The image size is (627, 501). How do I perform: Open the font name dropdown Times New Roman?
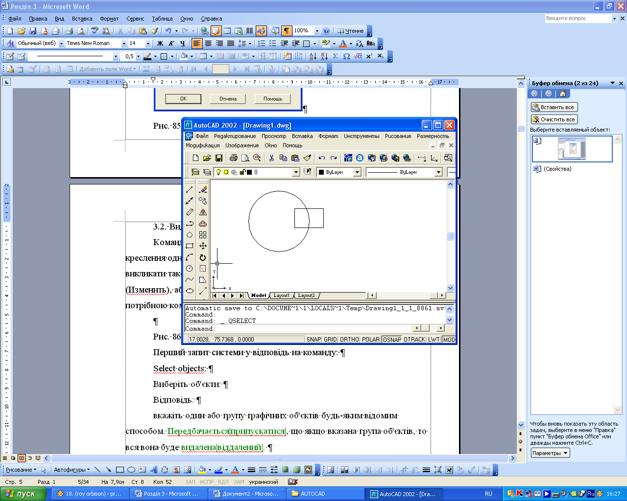click(124, 44)
